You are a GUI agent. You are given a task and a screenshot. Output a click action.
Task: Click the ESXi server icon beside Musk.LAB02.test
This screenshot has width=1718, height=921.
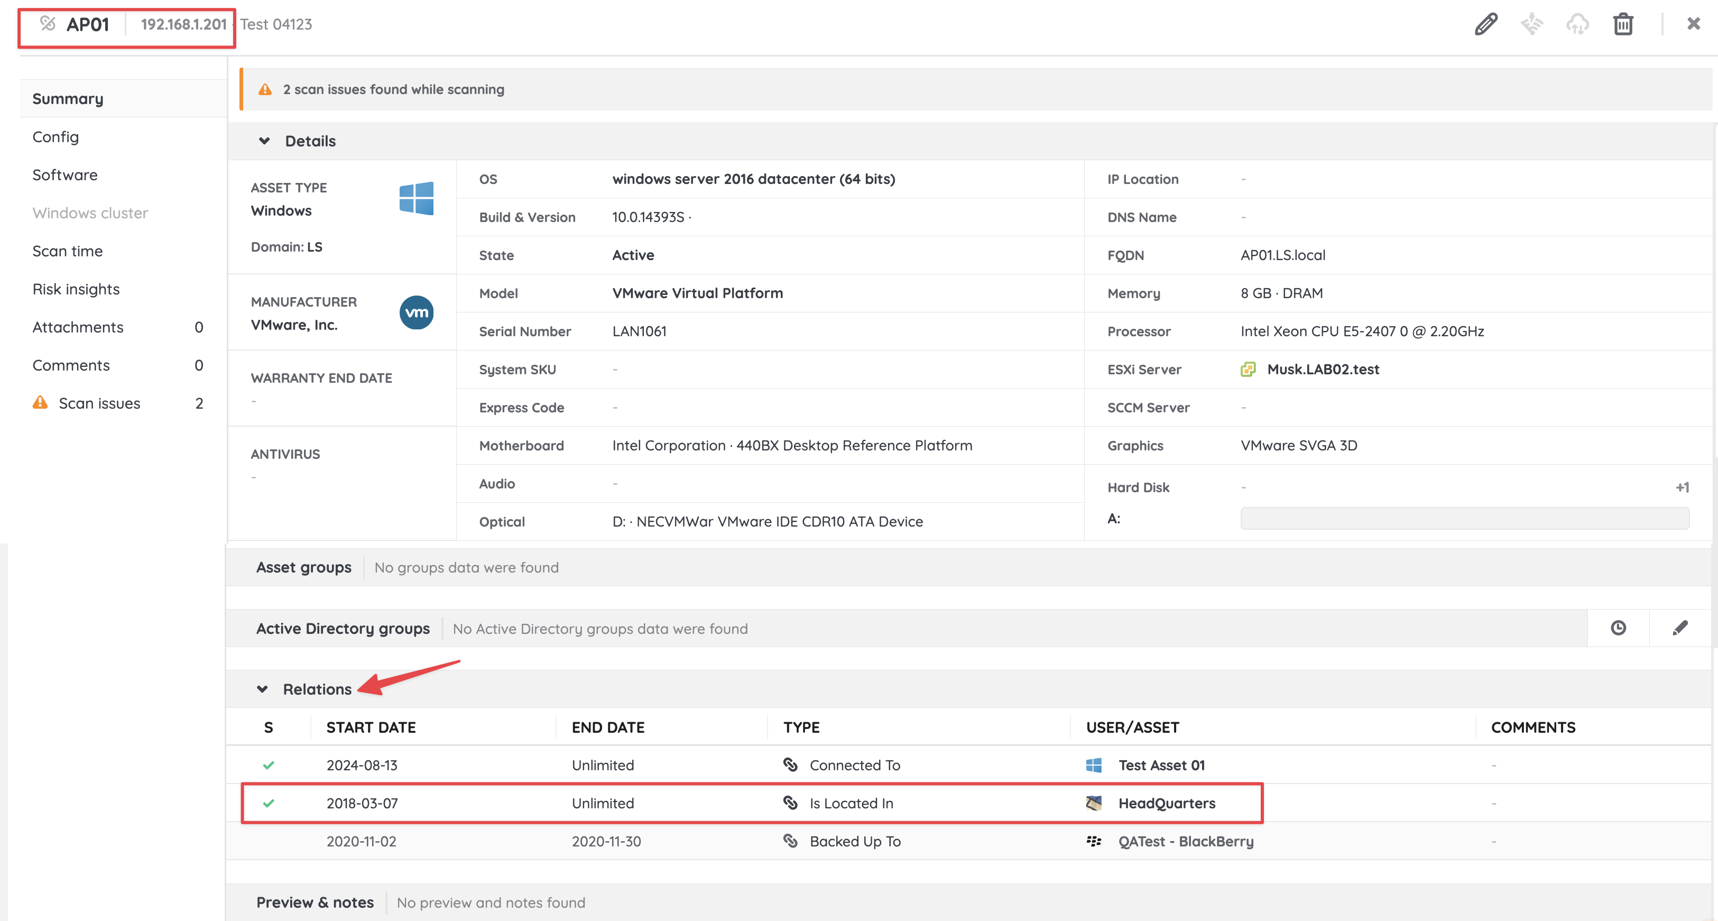point(1248,370)
